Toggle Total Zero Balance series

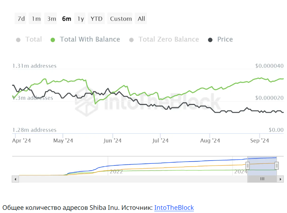coord(169,39)
